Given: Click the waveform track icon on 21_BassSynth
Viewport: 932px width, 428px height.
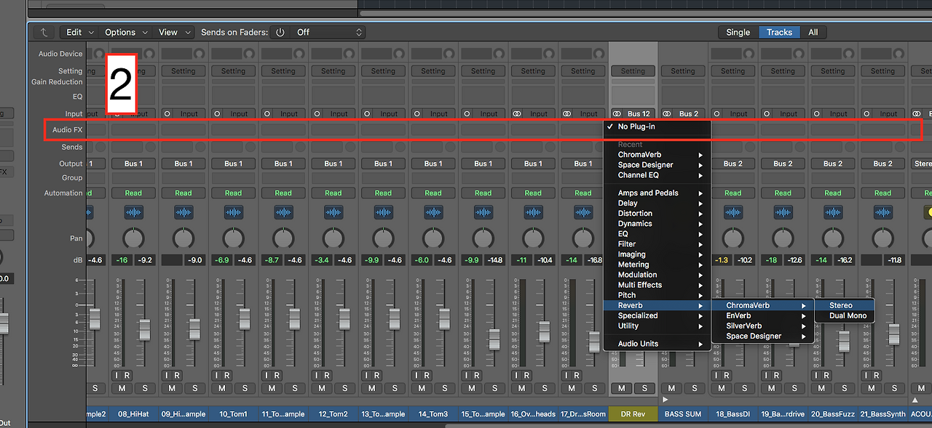Looking at the screenshot, I should [x=882, y=211].
